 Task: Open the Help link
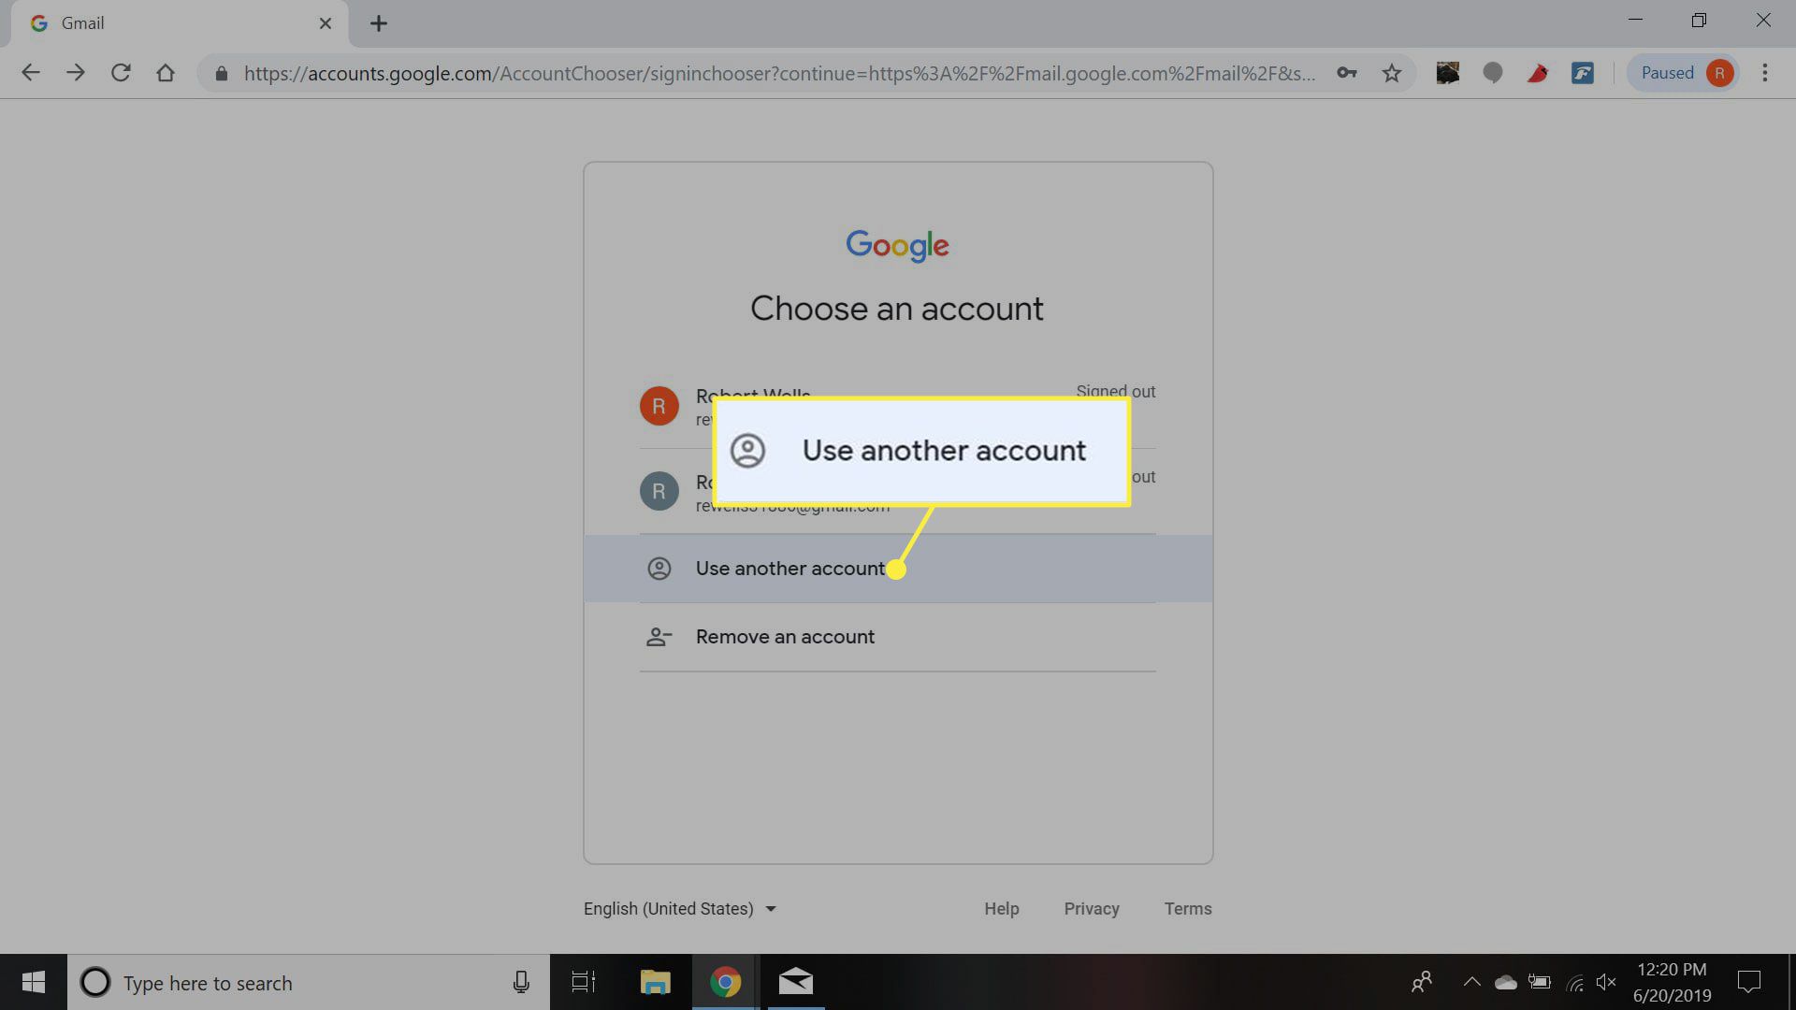pos(1001,909)
